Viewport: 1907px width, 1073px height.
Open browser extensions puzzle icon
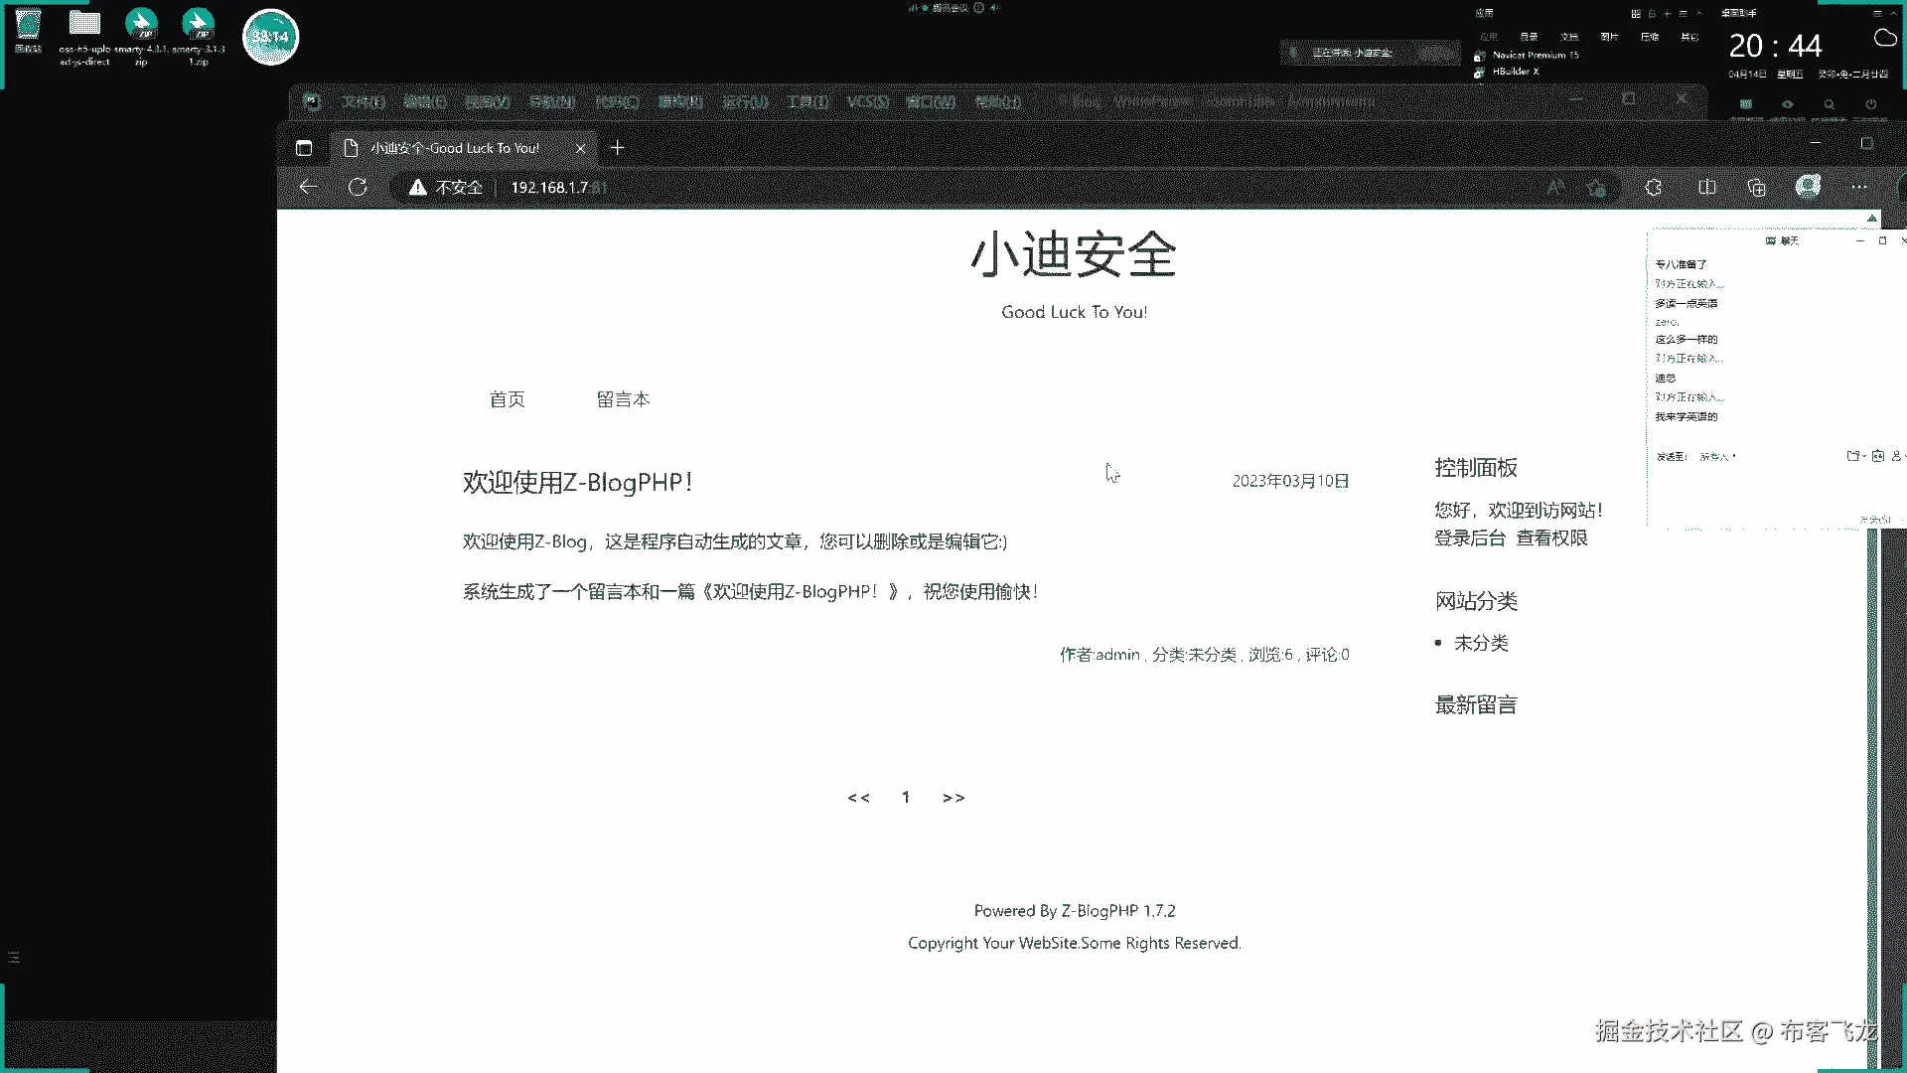[1654, 187]
